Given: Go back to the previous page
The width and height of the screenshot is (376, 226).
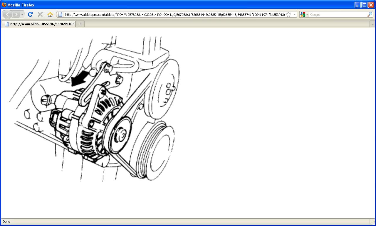Looking at the screenshot, I should [7, 14].
